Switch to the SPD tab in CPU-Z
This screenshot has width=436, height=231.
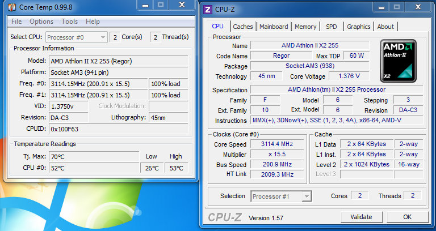pyautogui.click(x=331, y=27)
